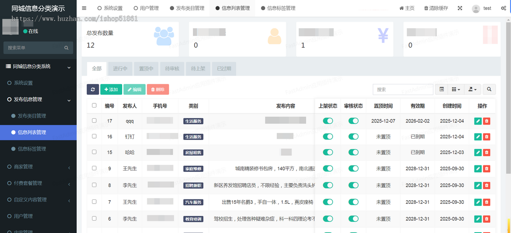Click the red 删除 toolbar button

(158, 89)
